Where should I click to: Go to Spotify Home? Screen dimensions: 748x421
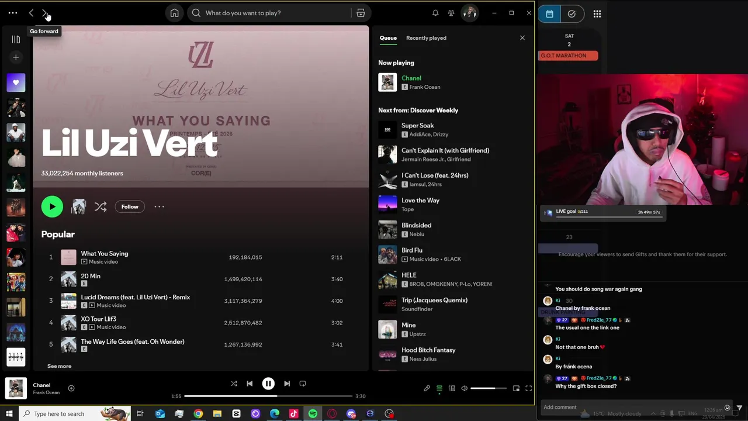174,13
